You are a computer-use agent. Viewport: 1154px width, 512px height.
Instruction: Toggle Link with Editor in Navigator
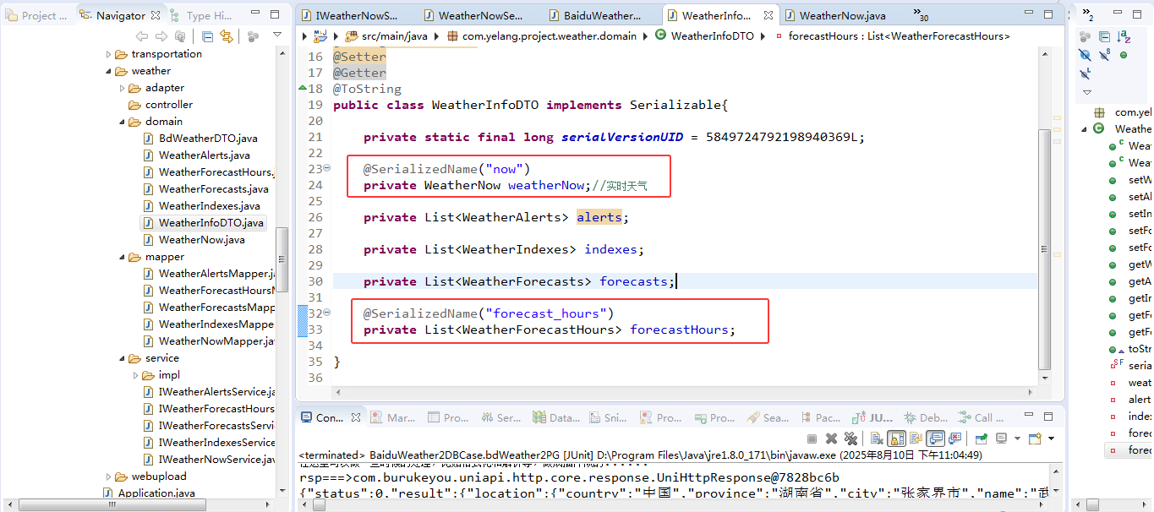[227, 36]
